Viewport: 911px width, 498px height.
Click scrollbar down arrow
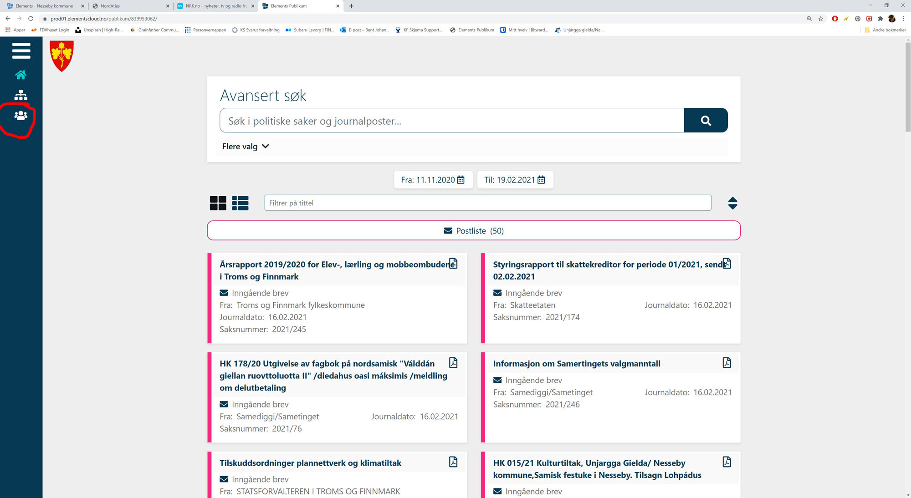(907, 495)
